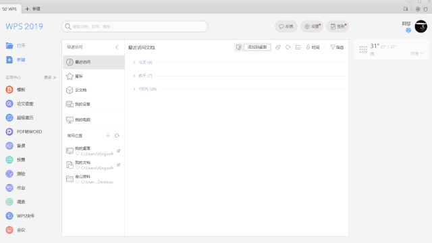Click the search magnifier icon
This screenshot has height=243, width=432.
pyautogui.click(x=67, y=26)
